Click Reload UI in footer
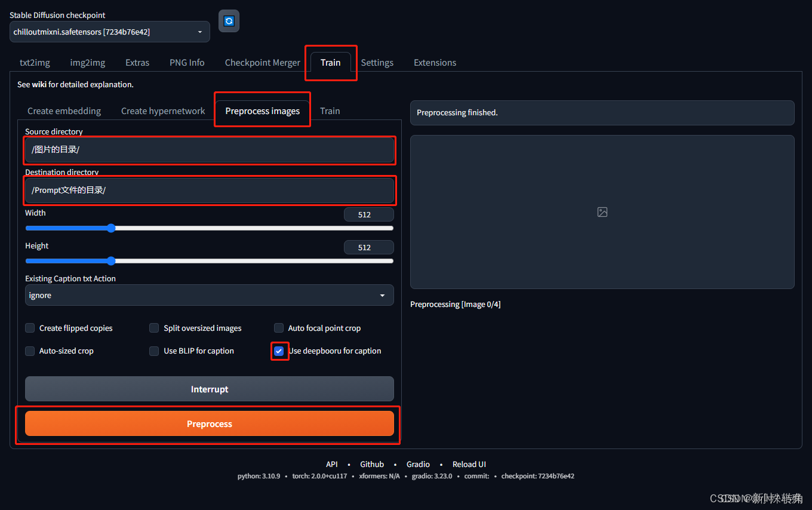Viewport: 812px width, 510px height. coord(469,464)
